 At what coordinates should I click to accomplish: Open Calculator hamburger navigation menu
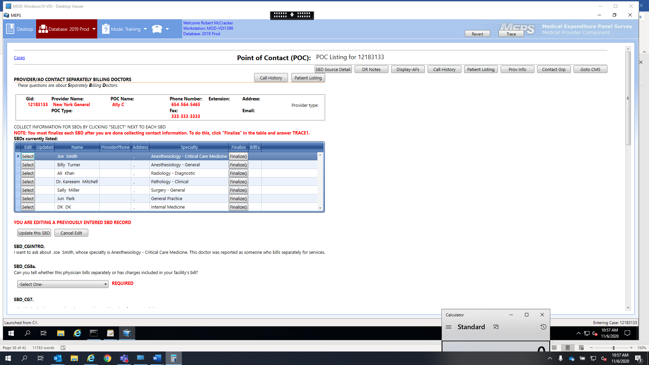(x=449, y=327)
